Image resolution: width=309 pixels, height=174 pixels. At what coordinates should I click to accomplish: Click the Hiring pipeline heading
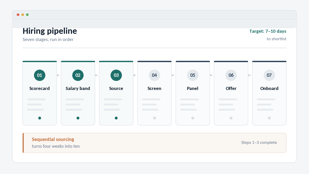(50, 31)
